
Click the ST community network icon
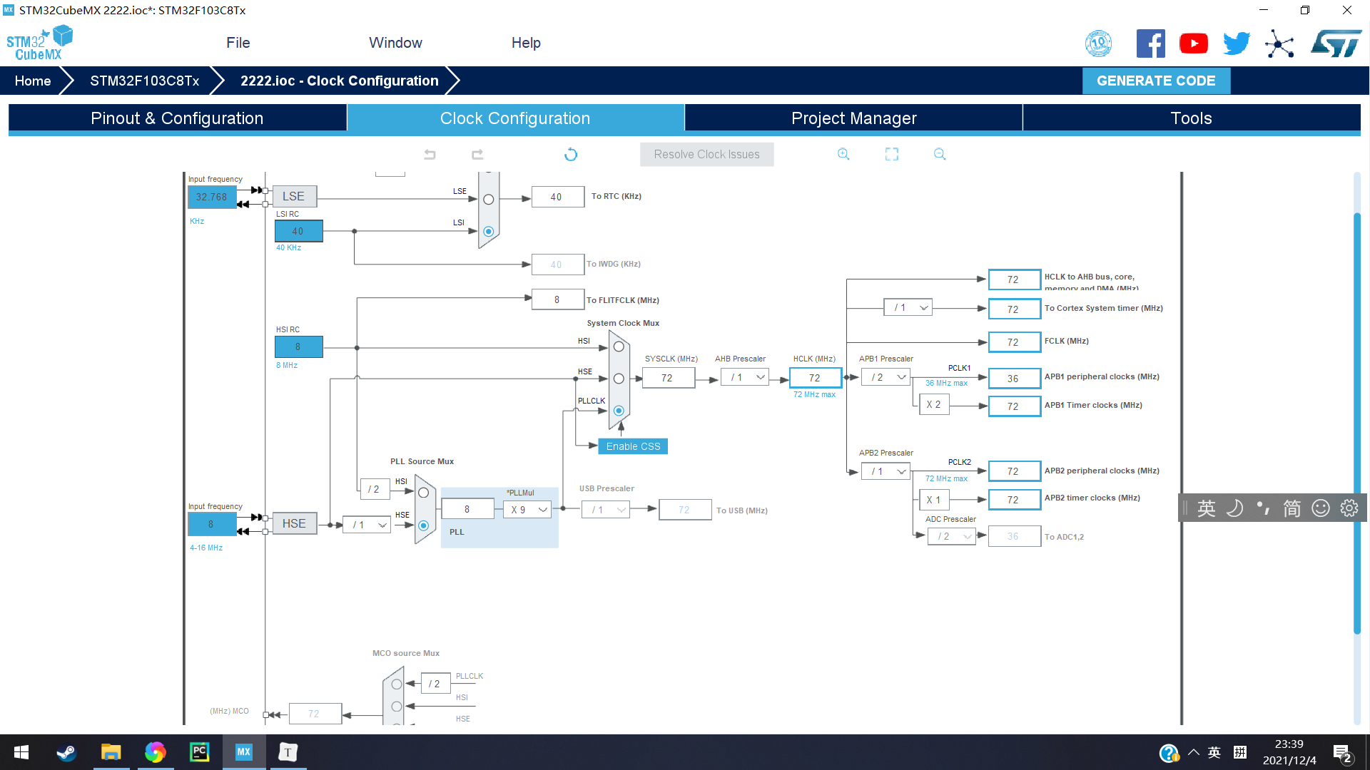pos(1279,43)
